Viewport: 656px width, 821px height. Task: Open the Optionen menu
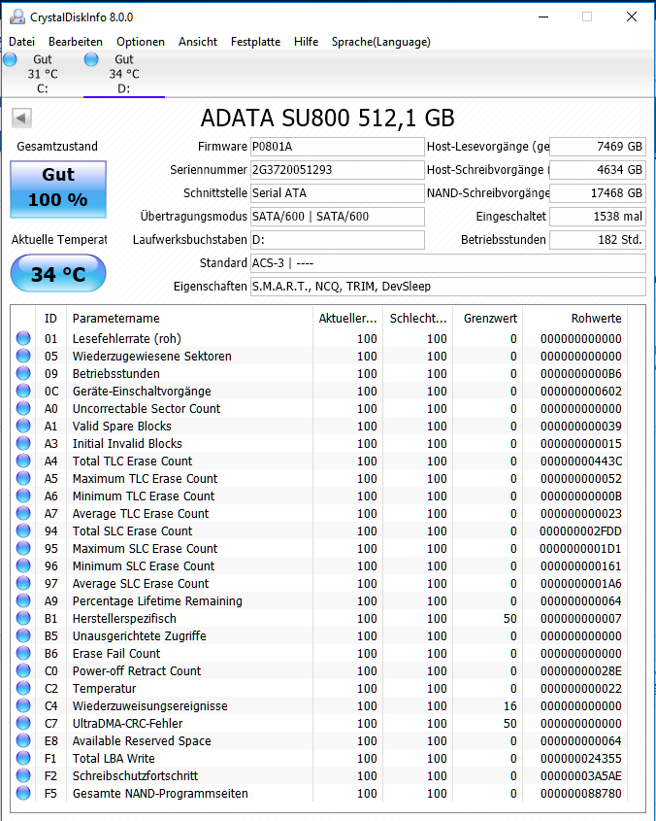140,42
